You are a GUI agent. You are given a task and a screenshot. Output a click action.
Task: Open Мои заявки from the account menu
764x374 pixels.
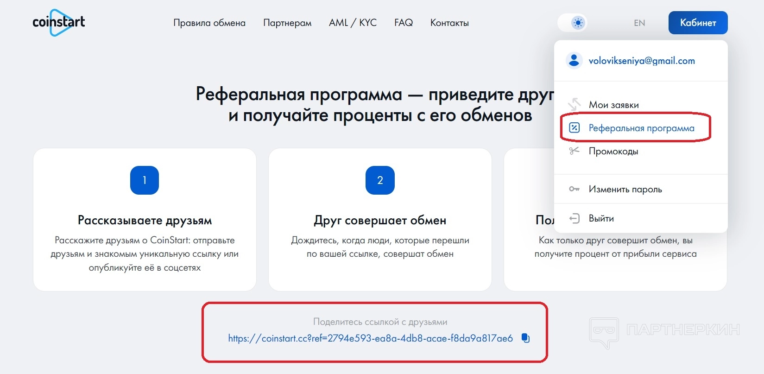point(613,105)
